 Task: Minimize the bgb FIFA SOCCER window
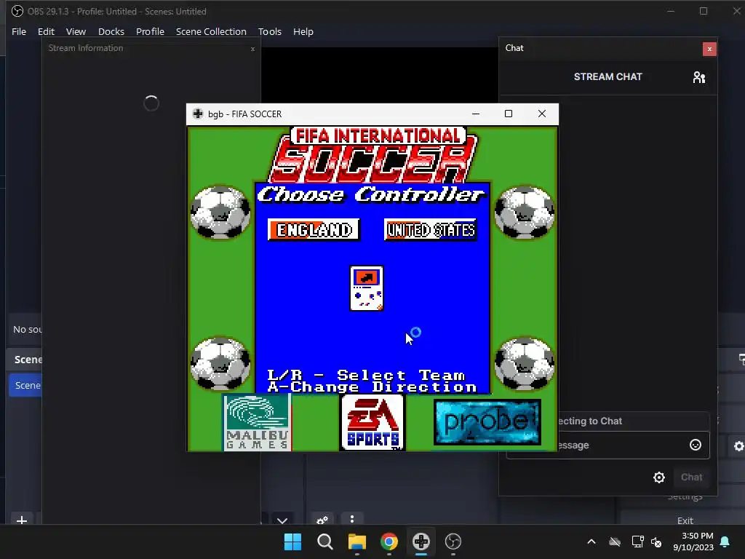tap(476, 114)
